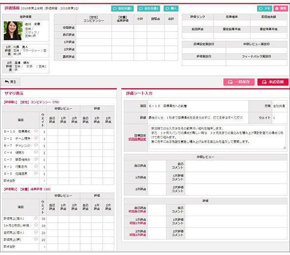
Task: Click the goal setting text area
Action: click(x=217, y=137)
